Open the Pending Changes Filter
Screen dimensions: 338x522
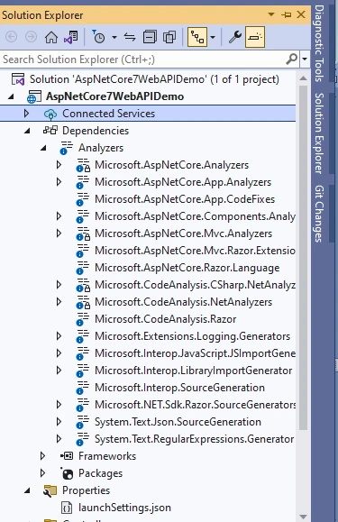(x=98, y=37)
